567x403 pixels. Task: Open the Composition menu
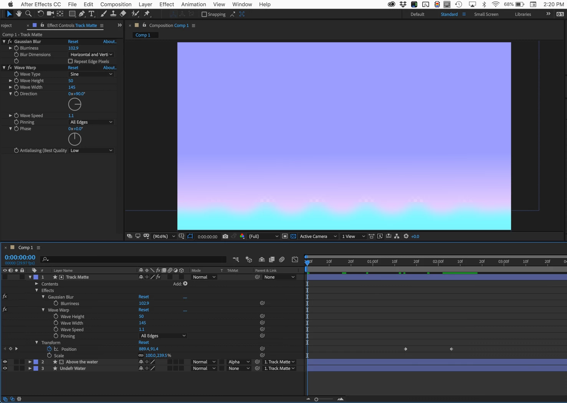coord(116,4)
